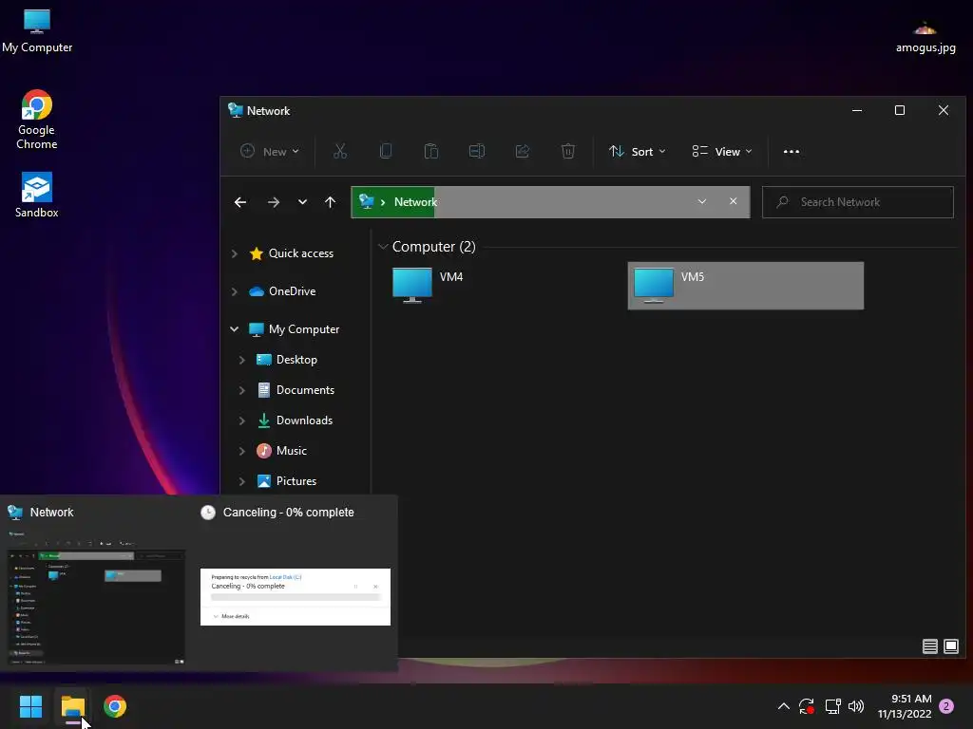
Task: Select the Google Chrome desktop shortcut
Action: point(37,120)
